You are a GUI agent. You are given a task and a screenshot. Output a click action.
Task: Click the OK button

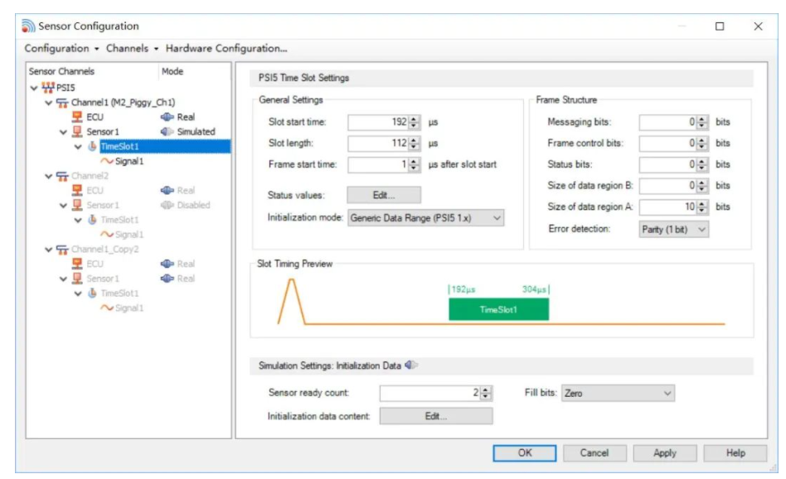coord(524,453)
